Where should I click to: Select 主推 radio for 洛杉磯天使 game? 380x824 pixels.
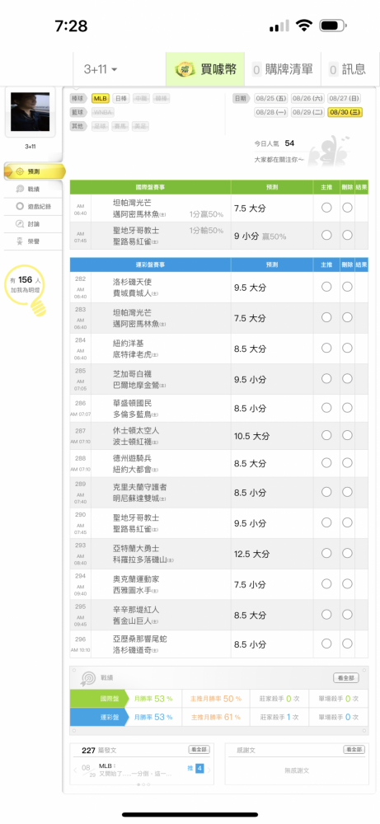326,287
